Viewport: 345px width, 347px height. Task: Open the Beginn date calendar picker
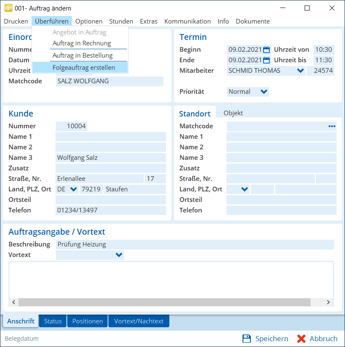tap(266, 50)
